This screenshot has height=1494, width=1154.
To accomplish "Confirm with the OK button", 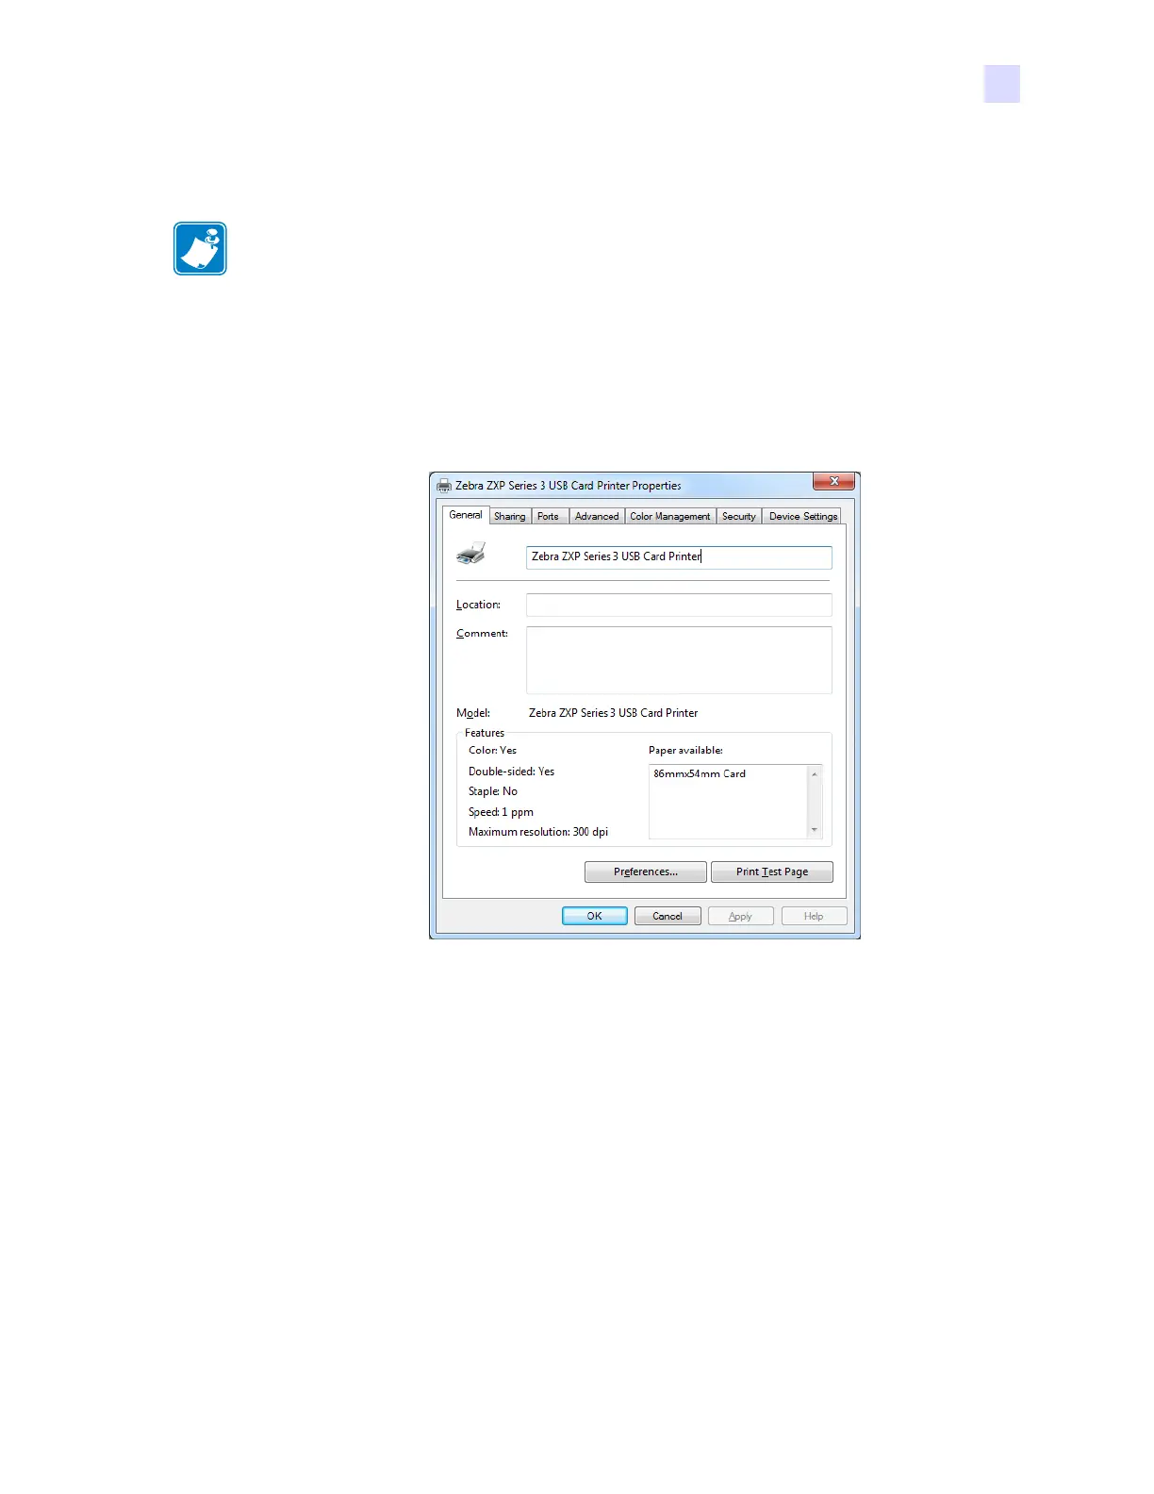I will pyautogui.click(x=595, y=917).
